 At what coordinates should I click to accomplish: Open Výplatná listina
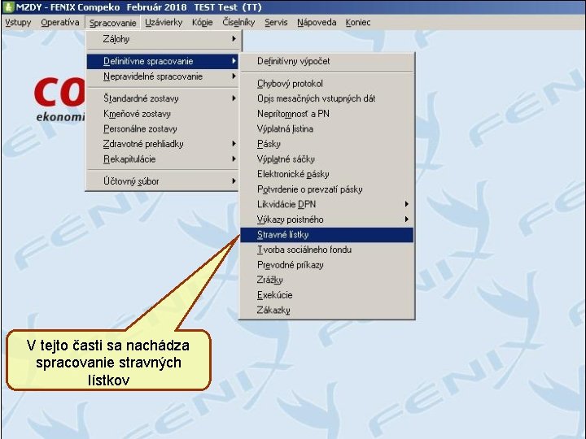point(327,128)
